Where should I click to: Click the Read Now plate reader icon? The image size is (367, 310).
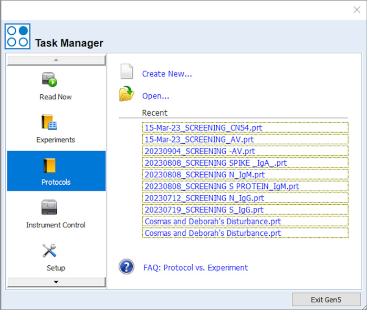pyautogui.click(x=49, y=79)
